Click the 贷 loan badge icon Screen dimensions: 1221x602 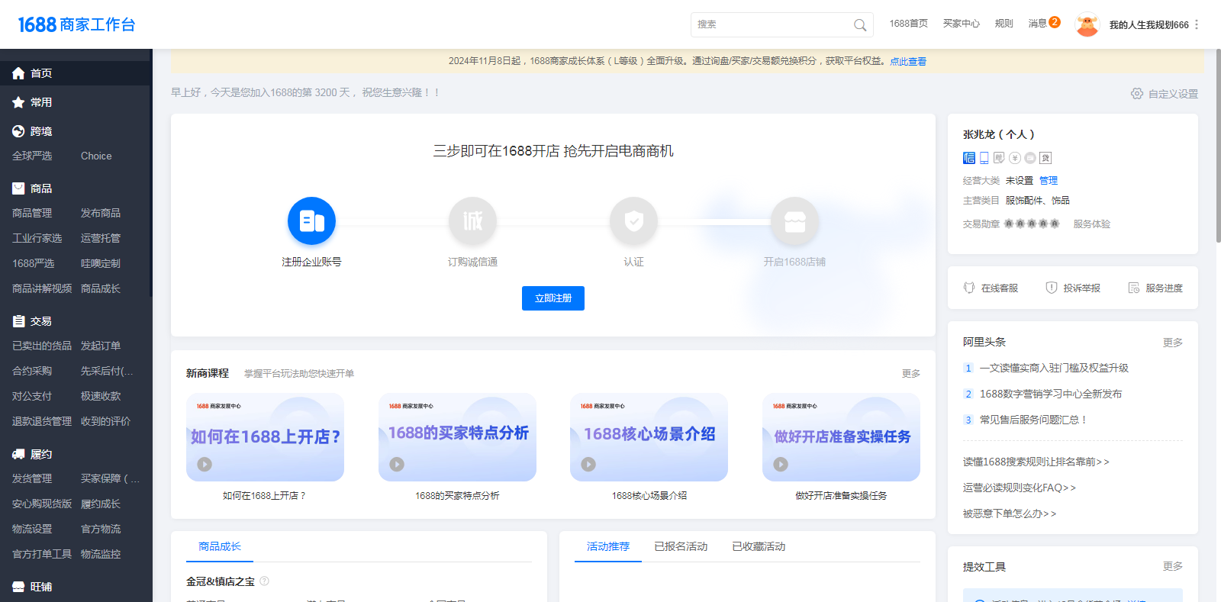point(1045,158)
